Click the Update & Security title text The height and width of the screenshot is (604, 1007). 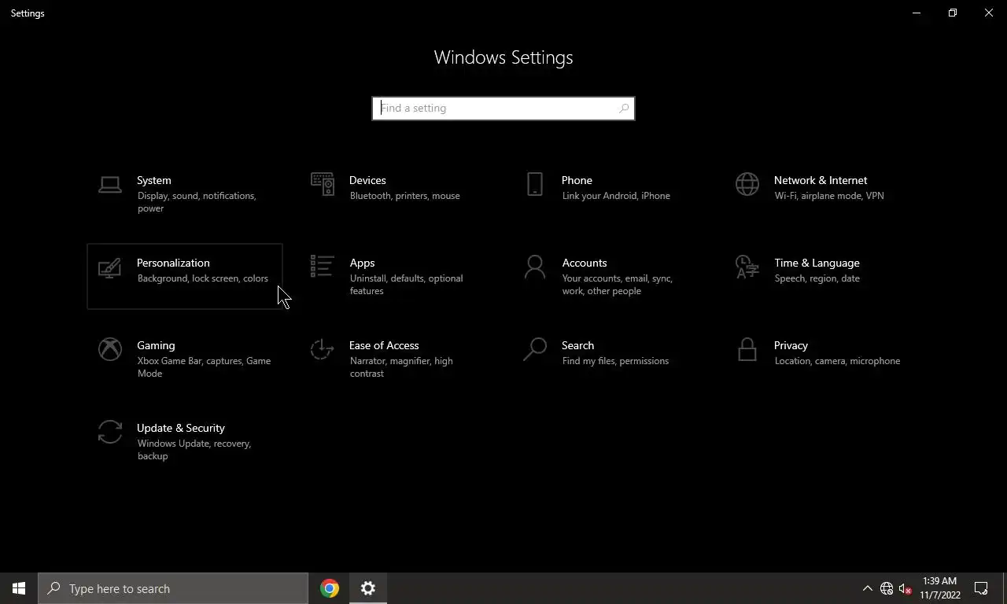181,428
